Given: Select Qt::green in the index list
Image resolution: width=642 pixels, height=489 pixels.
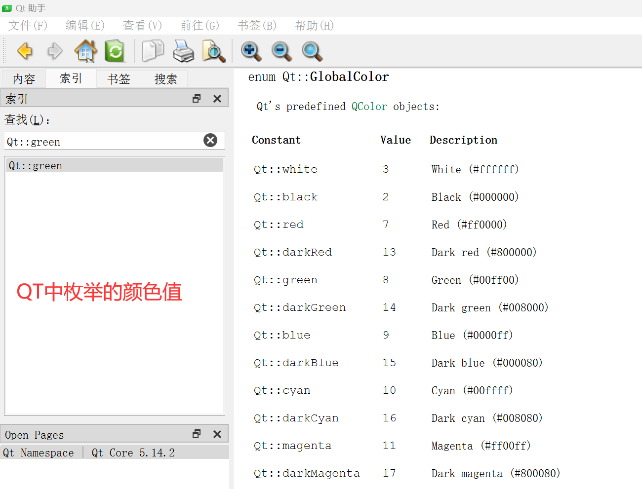Looking at the screenshot, I should pyautogui.click(x=115, y=166).
